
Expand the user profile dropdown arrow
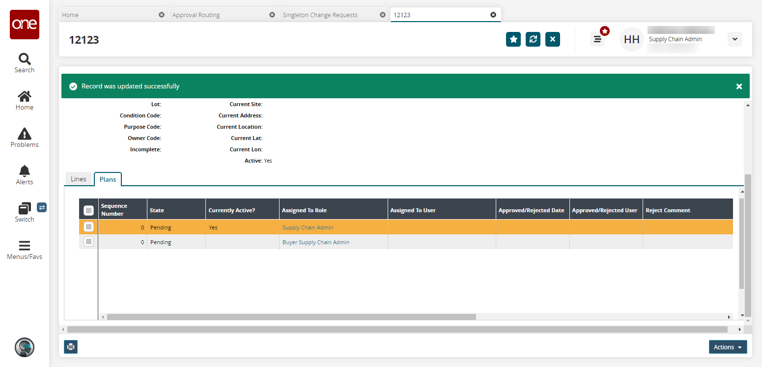point(734,39)
